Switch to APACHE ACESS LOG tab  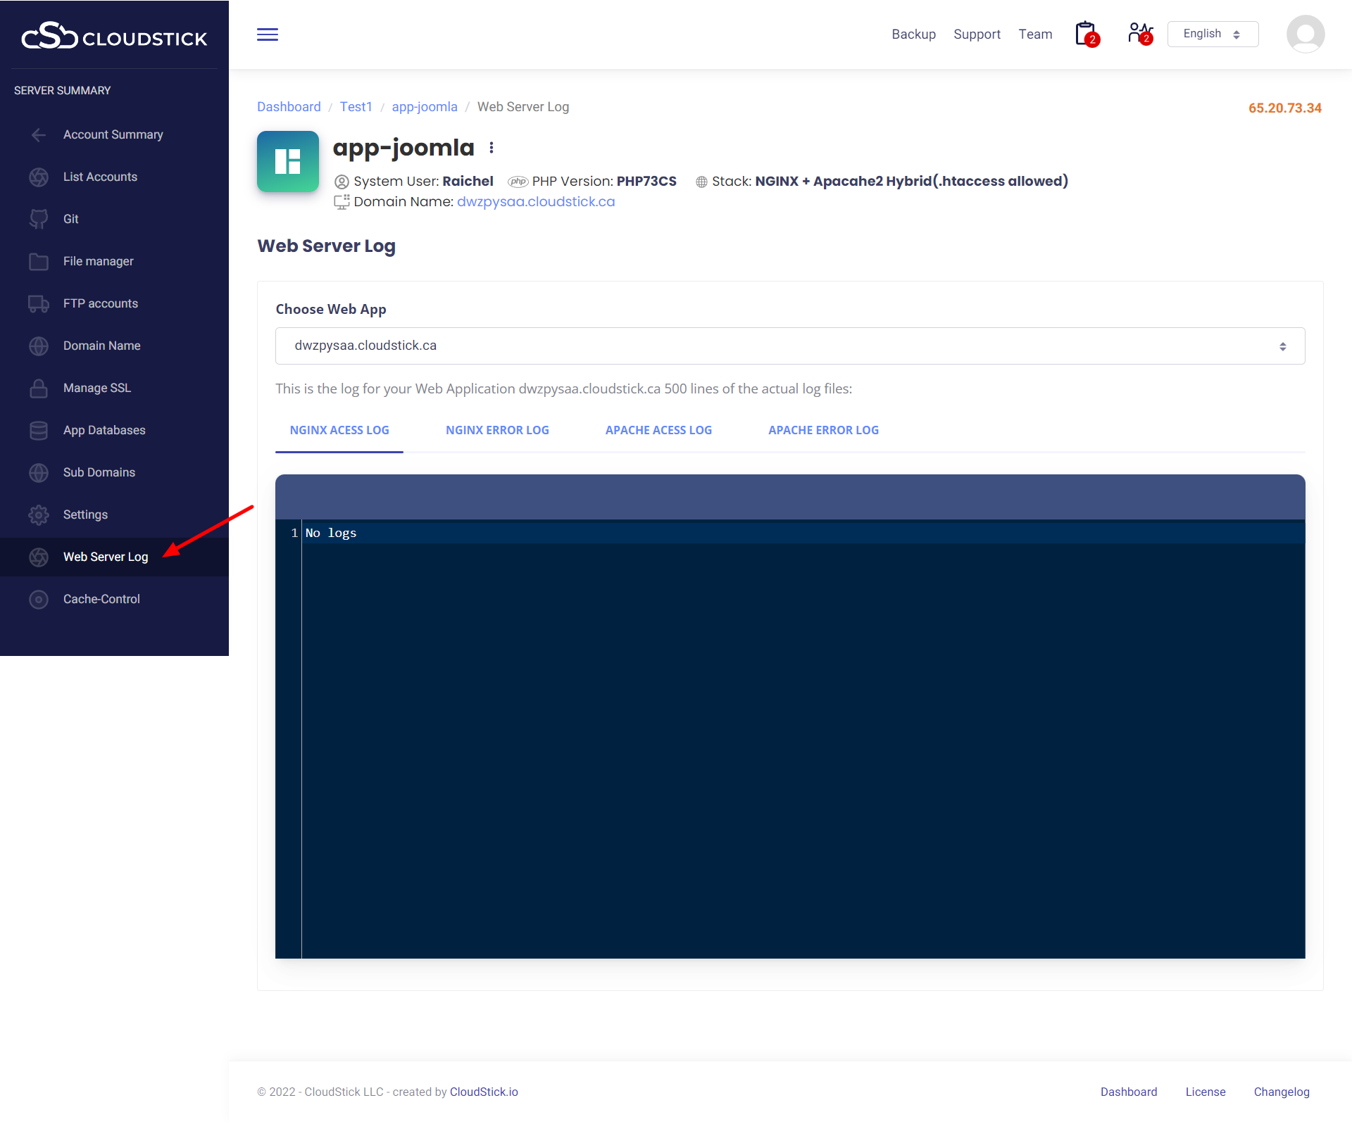[658, 430]
